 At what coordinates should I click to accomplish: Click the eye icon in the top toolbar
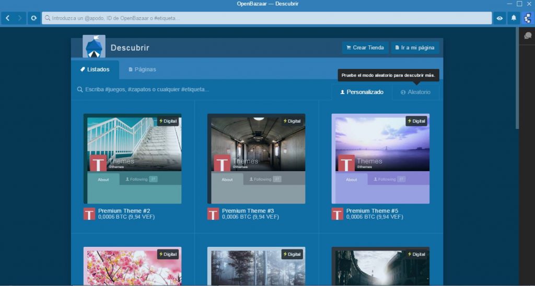(499, 18)
